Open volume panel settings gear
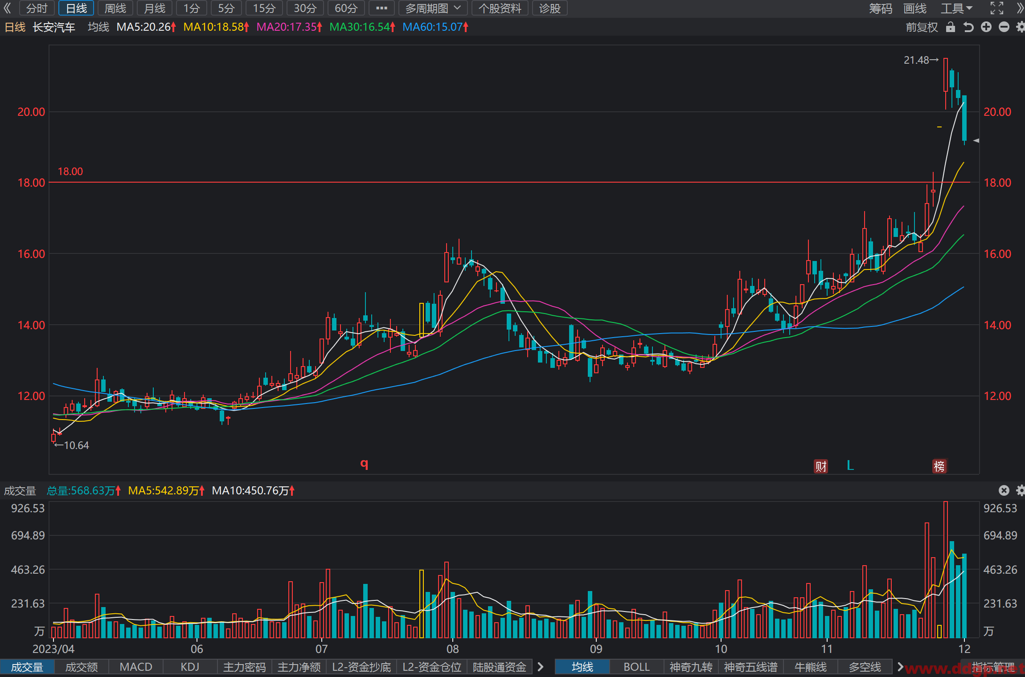Screen dimensions: 1025x677 1020,490
